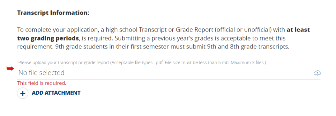Click 'To complete your application' opening text

pos(56,30)
